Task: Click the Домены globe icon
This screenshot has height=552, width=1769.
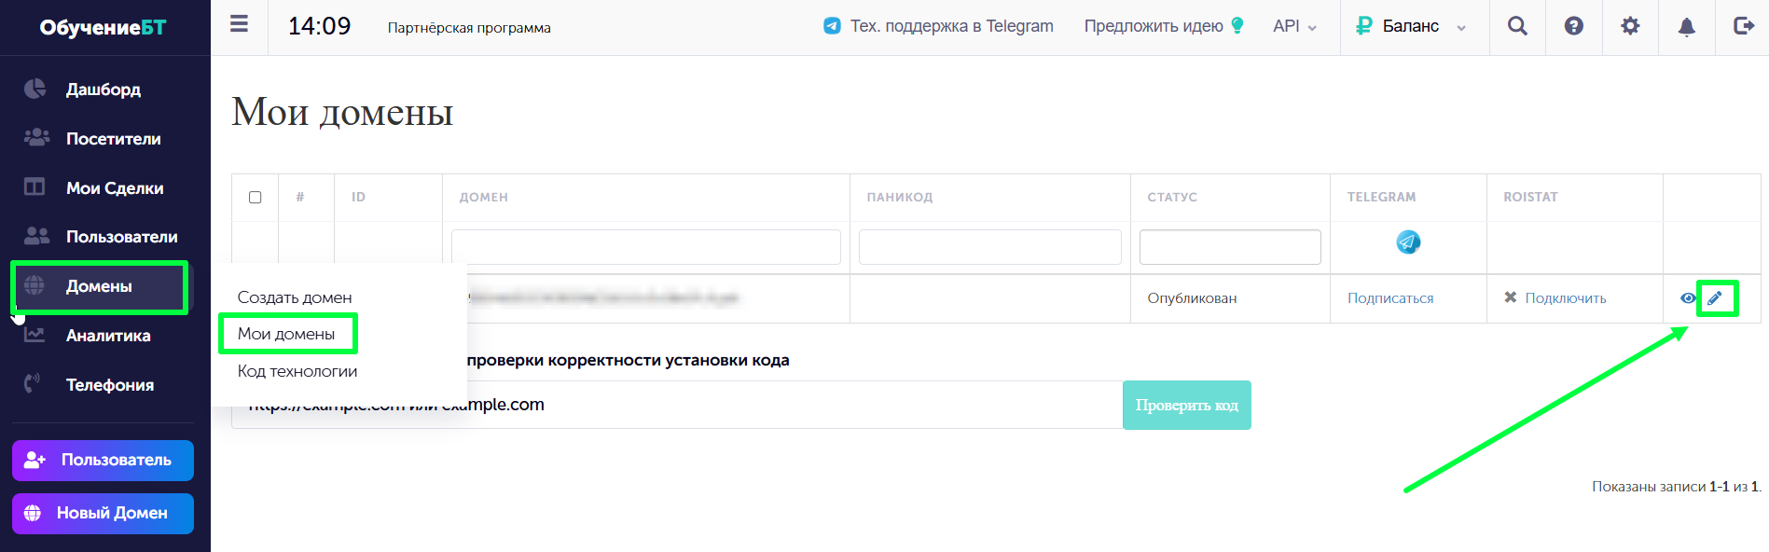Action: [x=35, y=285]
